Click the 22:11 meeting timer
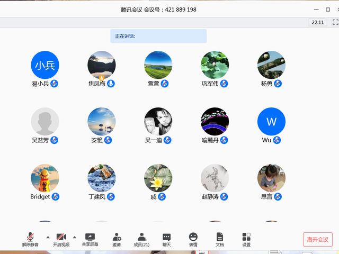The width and height of the screenshot is (339, 254). point(318,22)
